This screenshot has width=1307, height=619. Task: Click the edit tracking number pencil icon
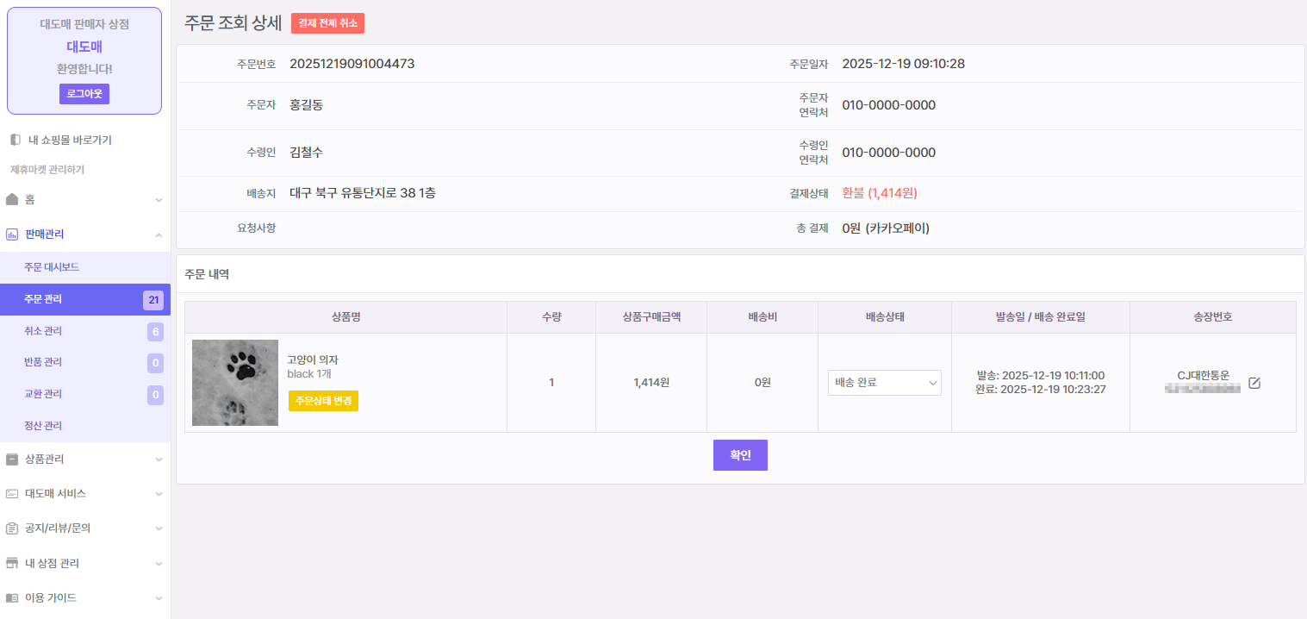[x=1254, y=383]
